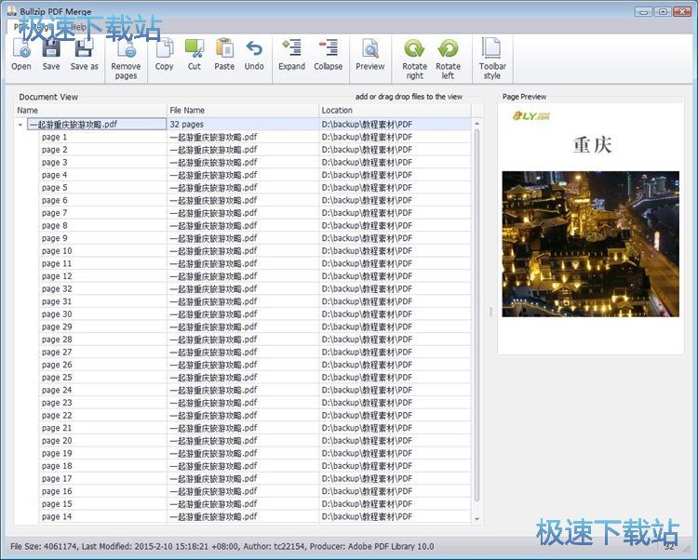The height and width of the screenshot is (560, 698).
Task: Rotate the page left
Action: point(448,59)
